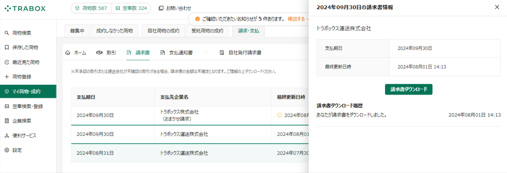Go to the 支払通知書 sub-tab
Image resolution: width=507 pixels, height=173 pixels.
click(176, 53)
